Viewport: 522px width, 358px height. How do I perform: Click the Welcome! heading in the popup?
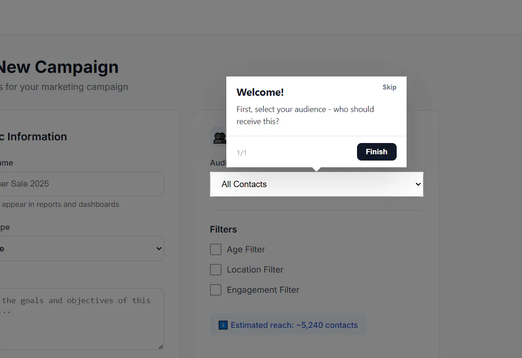[x=260, y=92]
